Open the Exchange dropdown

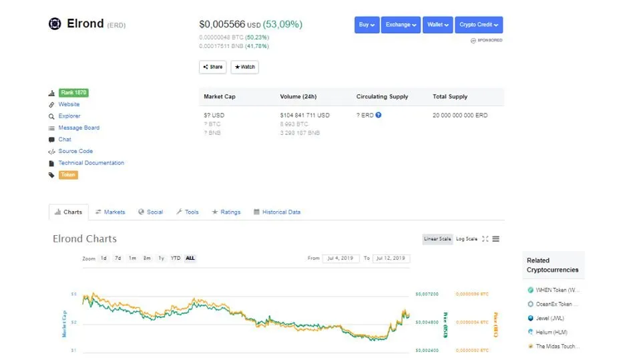(401, 25)
